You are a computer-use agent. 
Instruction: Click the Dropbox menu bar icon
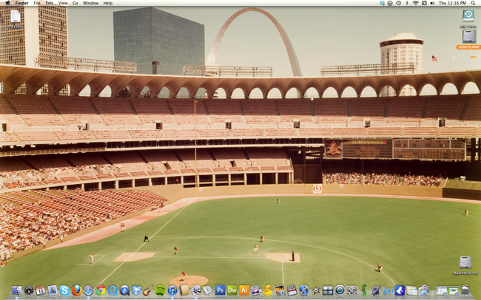pos(383,3)
